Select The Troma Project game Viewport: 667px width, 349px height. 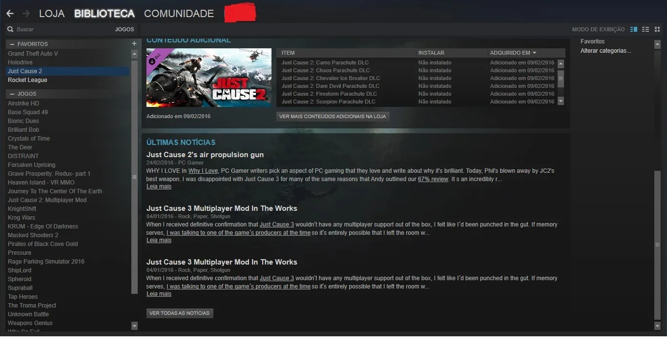tap(32, 306)
